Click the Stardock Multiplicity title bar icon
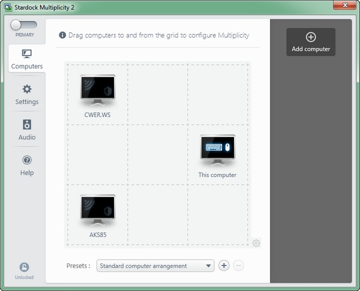 tap(7, 7)
